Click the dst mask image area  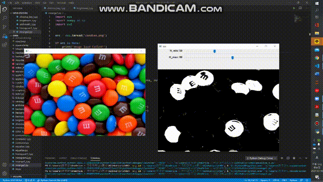click(219, 110)
